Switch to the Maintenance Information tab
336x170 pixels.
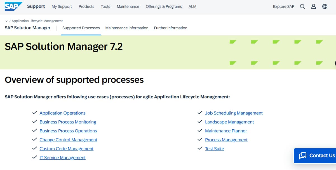tap(127, 28)
